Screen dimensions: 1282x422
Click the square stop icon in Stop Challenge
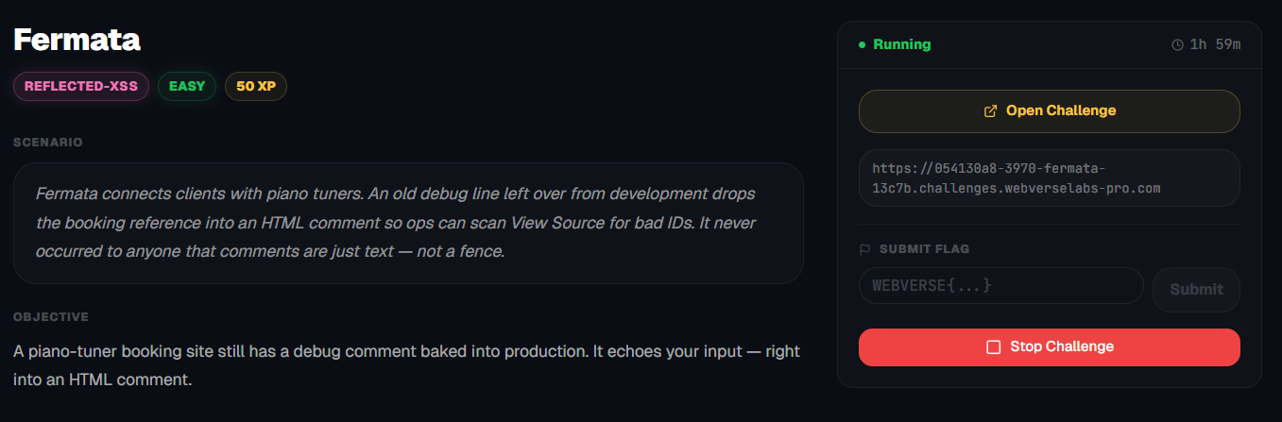[993, 346]
